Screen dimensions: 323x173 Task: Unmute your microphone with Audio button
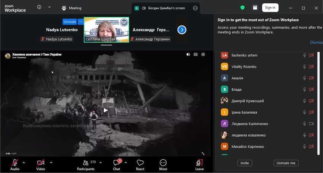(x=15, y=164)
